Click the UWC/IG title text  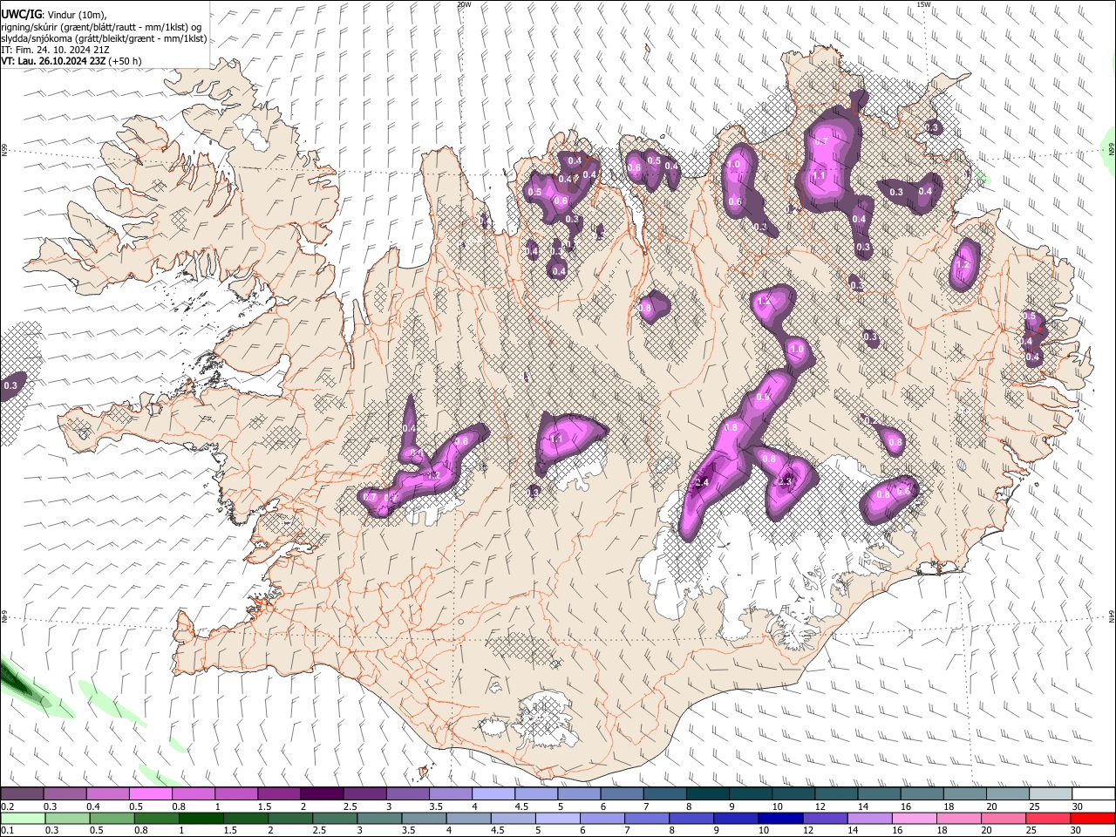click(21, 15)
